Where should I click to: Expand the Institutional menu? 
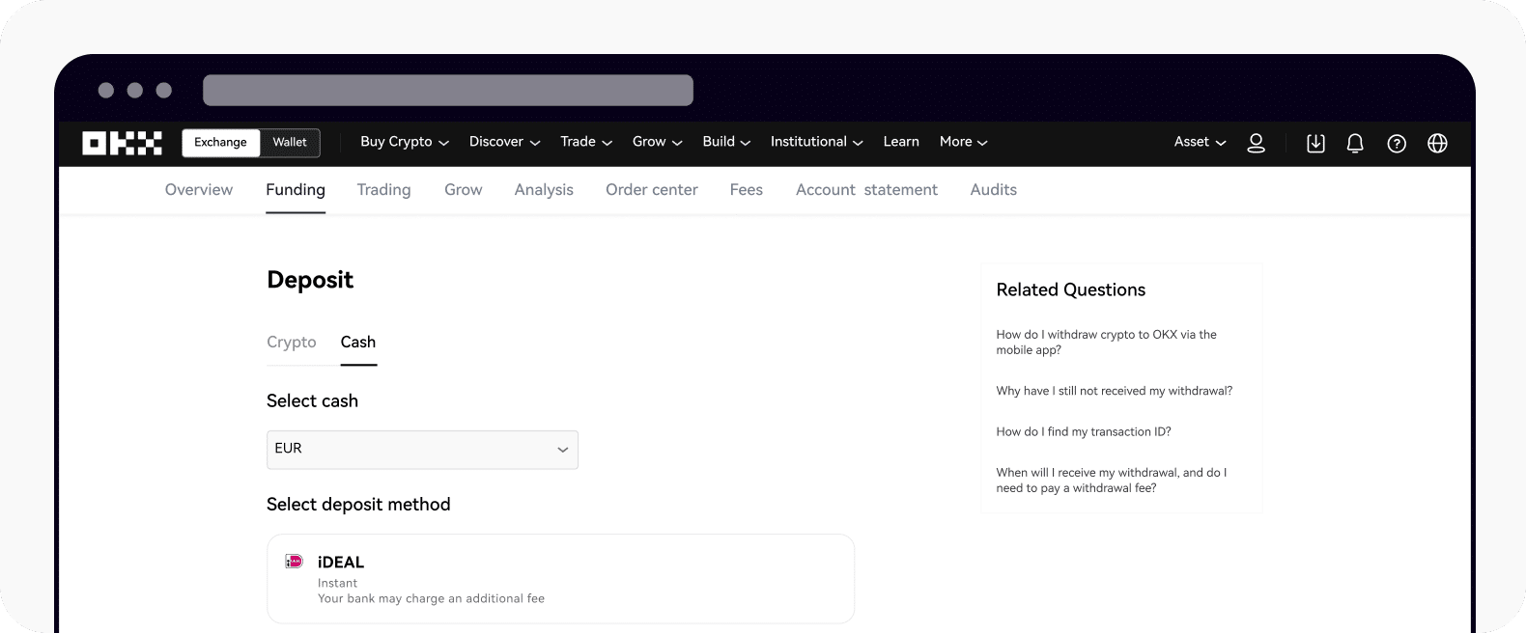tap(817, 142)
